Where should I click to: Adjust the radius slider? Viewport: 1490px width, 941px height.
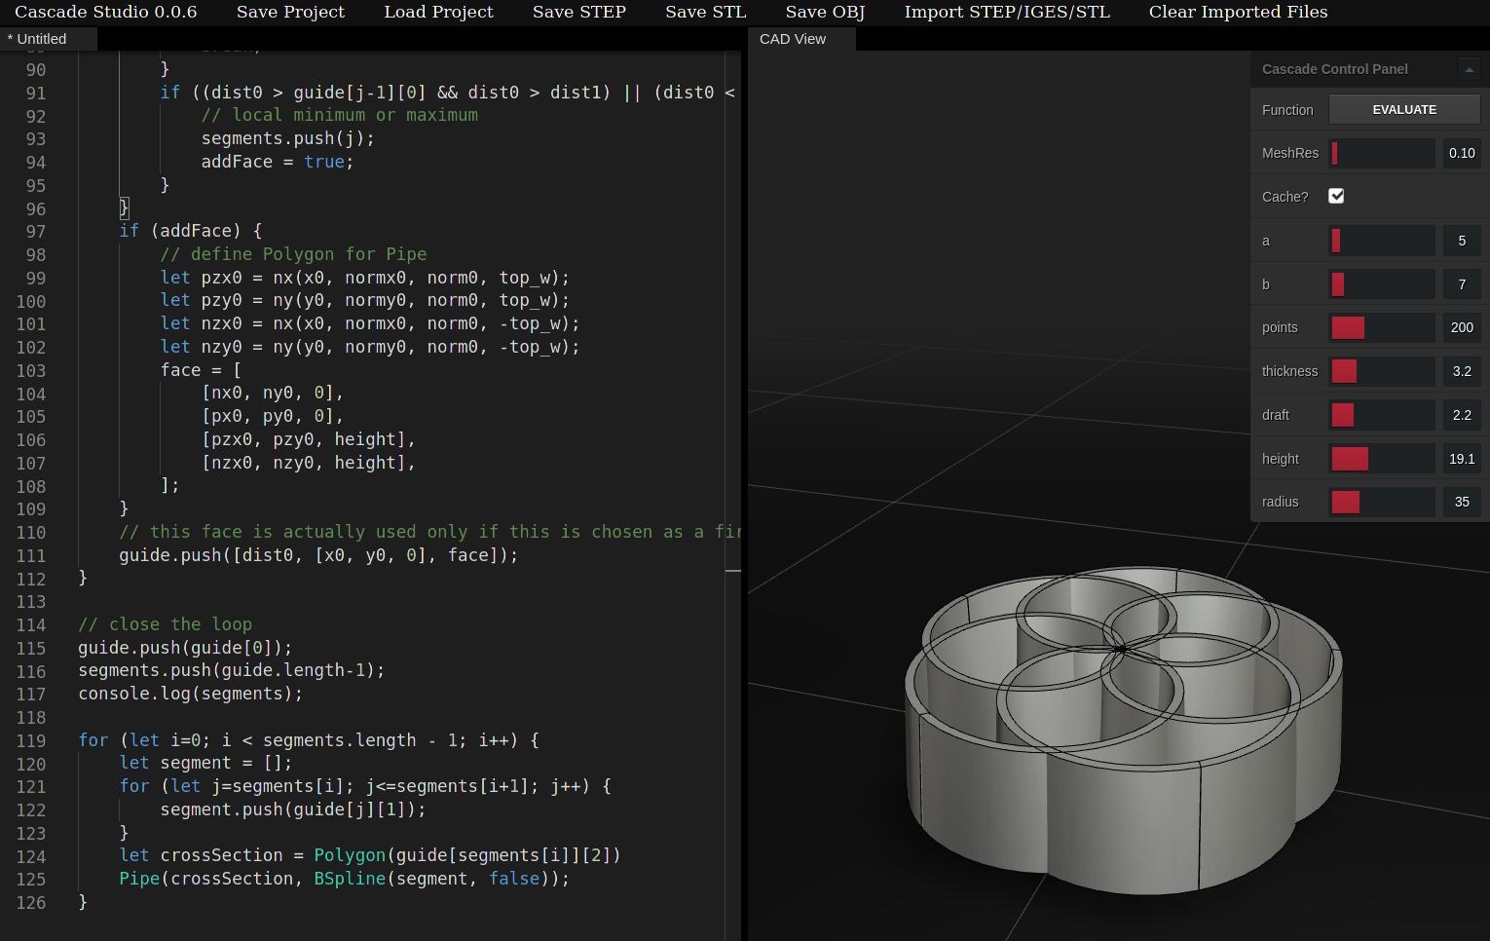coord(1382,502)
